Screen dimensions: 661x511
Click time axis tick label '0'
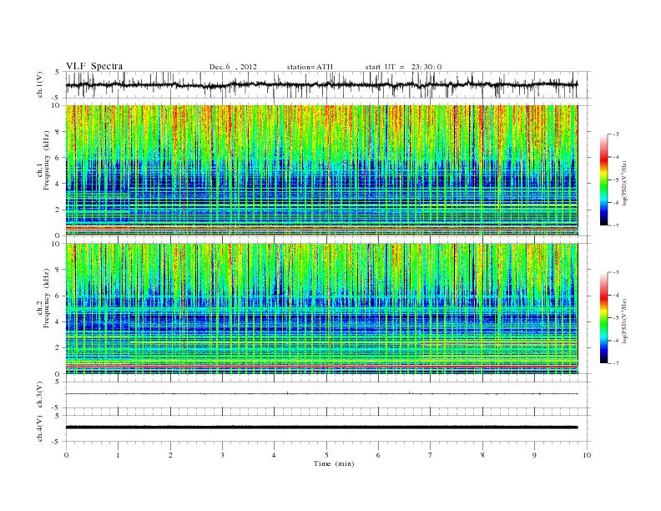coord(66,455)
